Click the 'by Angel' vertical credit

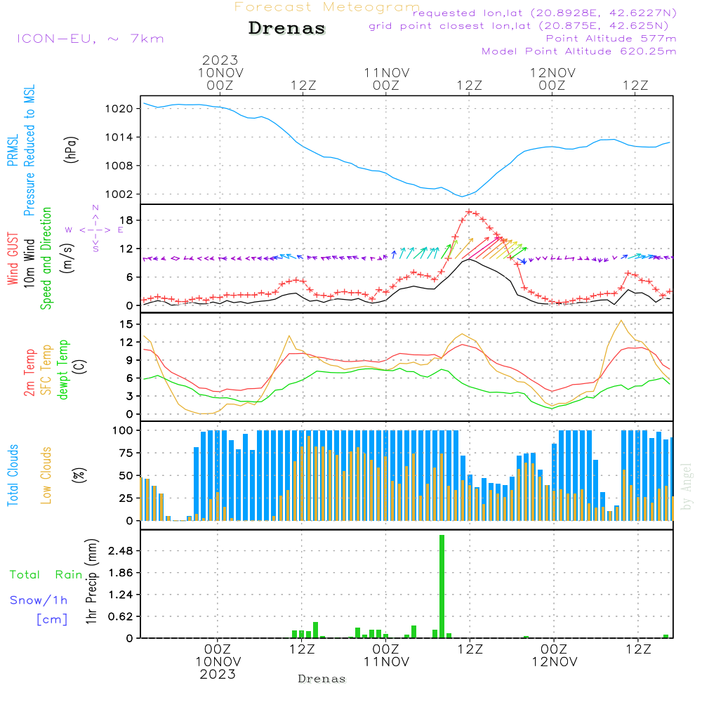(687, 486)
